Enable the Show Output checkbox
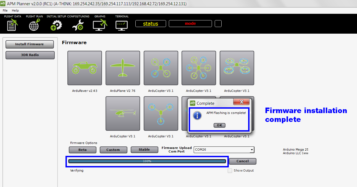357x187 pixels. (x=230, y=171)
